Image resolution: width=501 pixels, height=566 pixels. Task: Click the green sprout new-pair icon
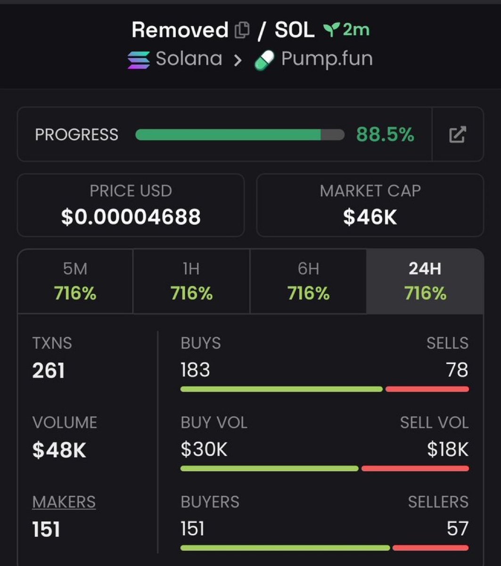click(331, 30)
